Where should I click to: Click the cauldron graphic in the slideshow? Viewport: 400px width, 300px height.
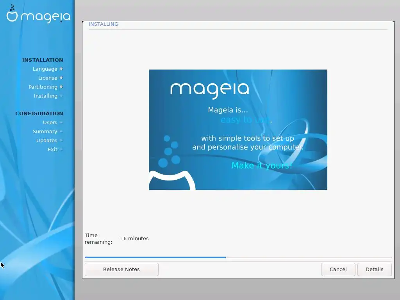[x=172, y=180]
